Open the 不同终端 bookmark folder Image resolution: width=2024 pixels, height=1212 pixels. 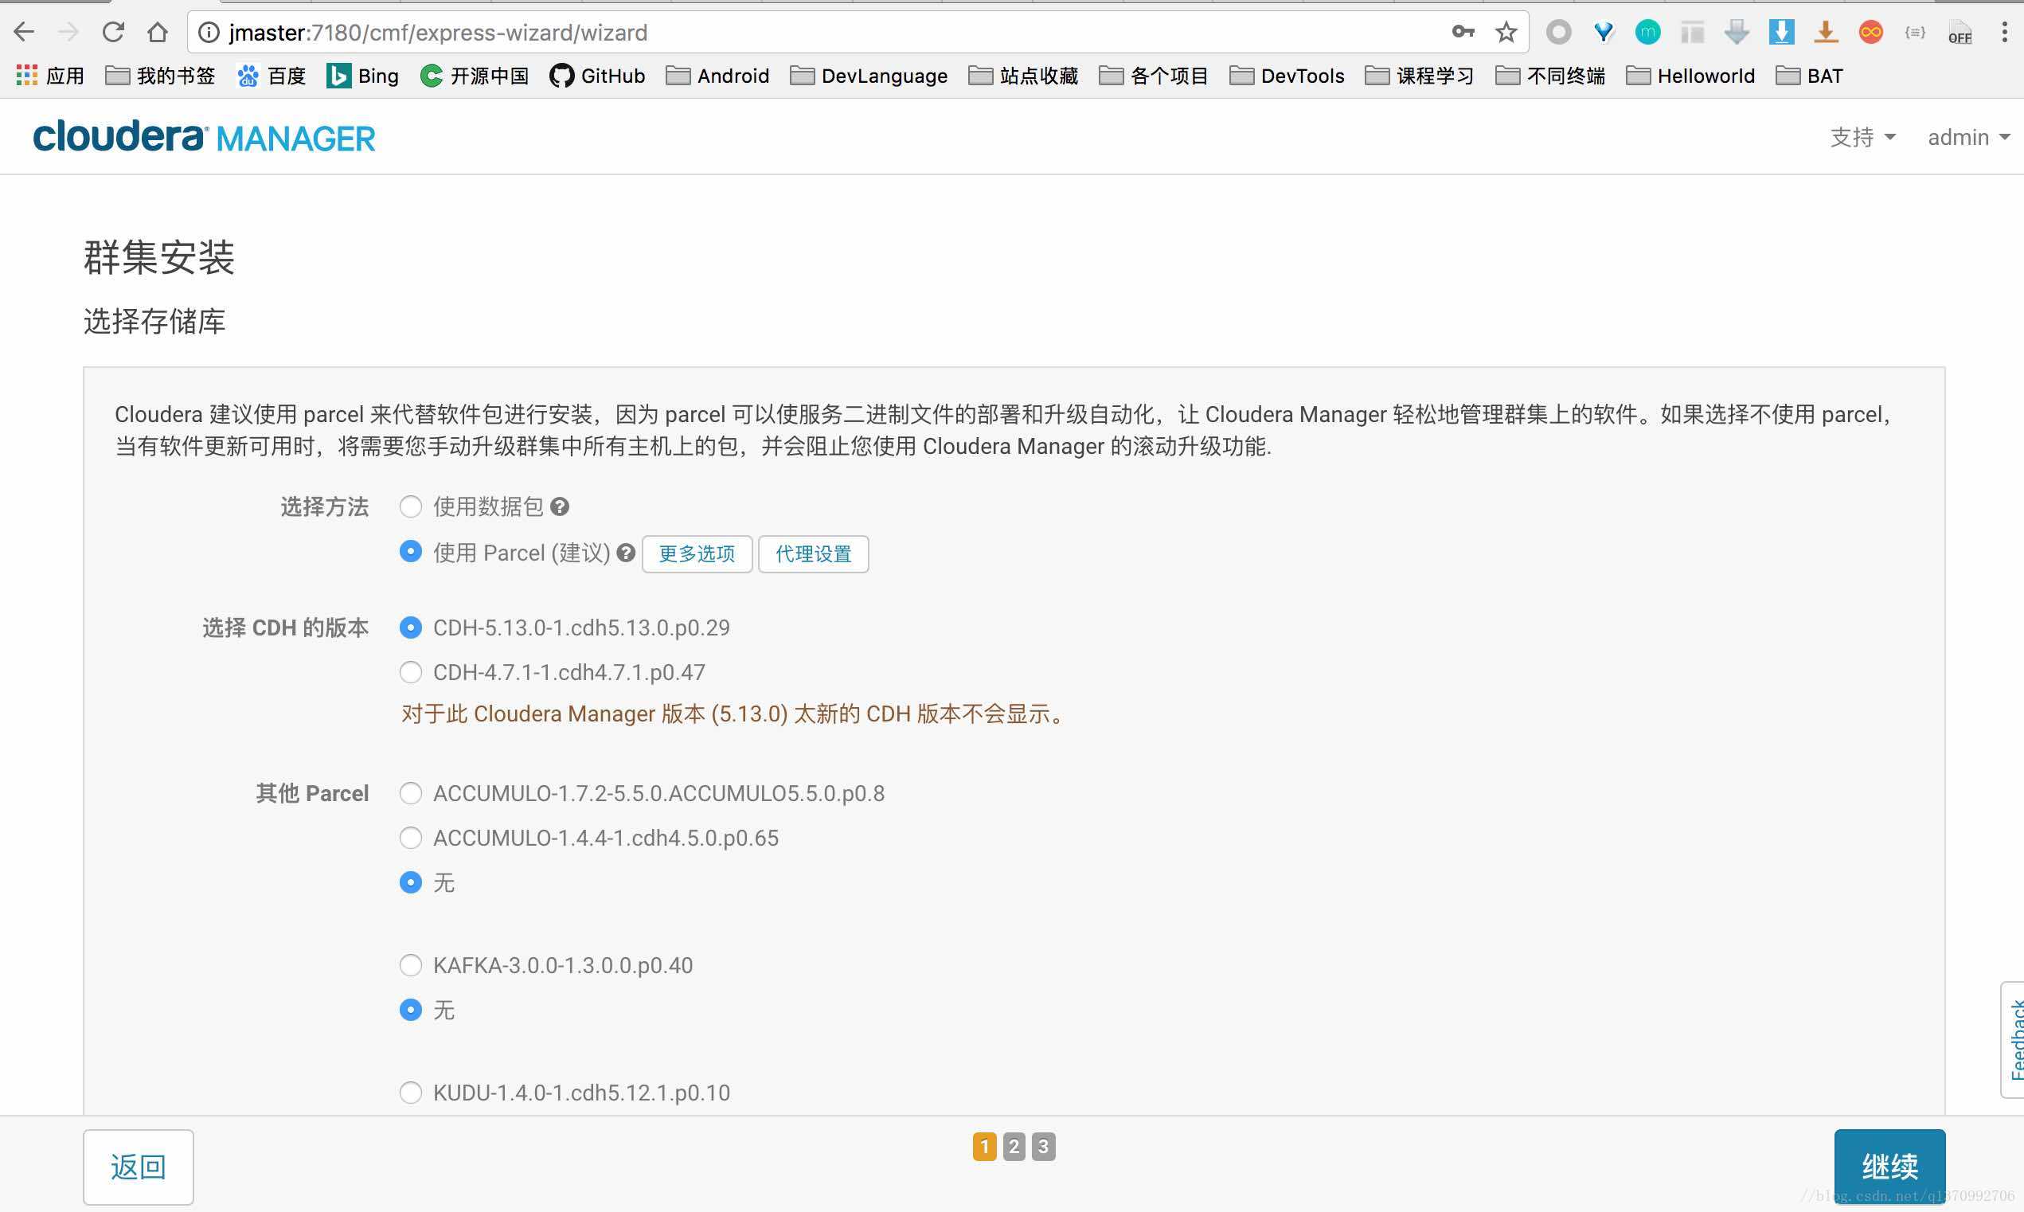[1549, 76]
